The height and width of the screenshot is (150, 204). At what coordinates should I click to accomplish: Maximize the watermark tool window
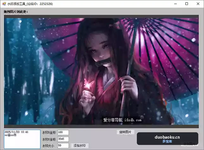187,4
